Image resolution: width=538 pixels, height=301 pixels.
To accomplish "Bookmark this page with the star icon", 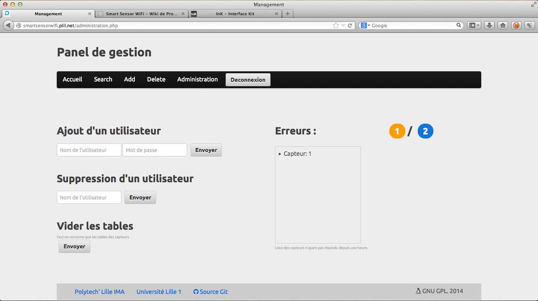I will pos(336,26).
